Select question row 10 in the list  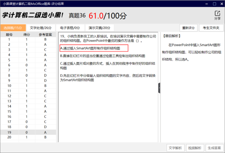pyautogui.click(x=28, y=86)
